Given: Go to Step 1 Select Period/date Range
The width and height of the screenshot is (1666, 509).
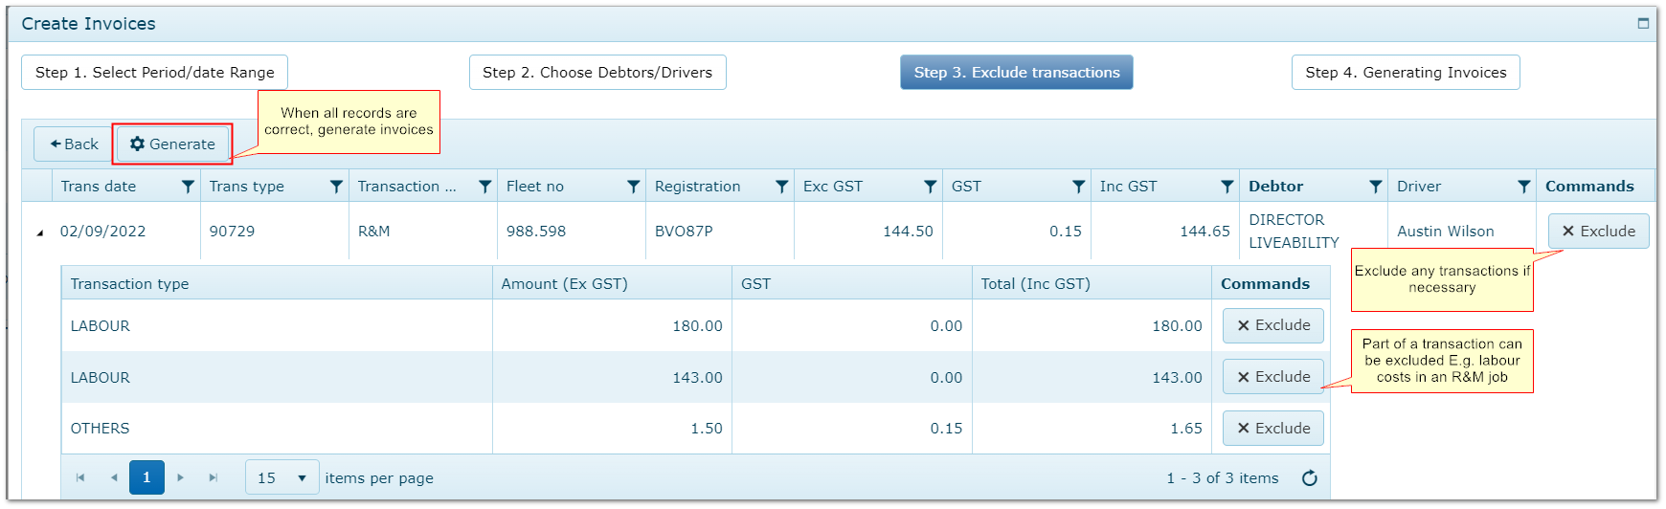Looking at the screenshot, I should [154, 73].
